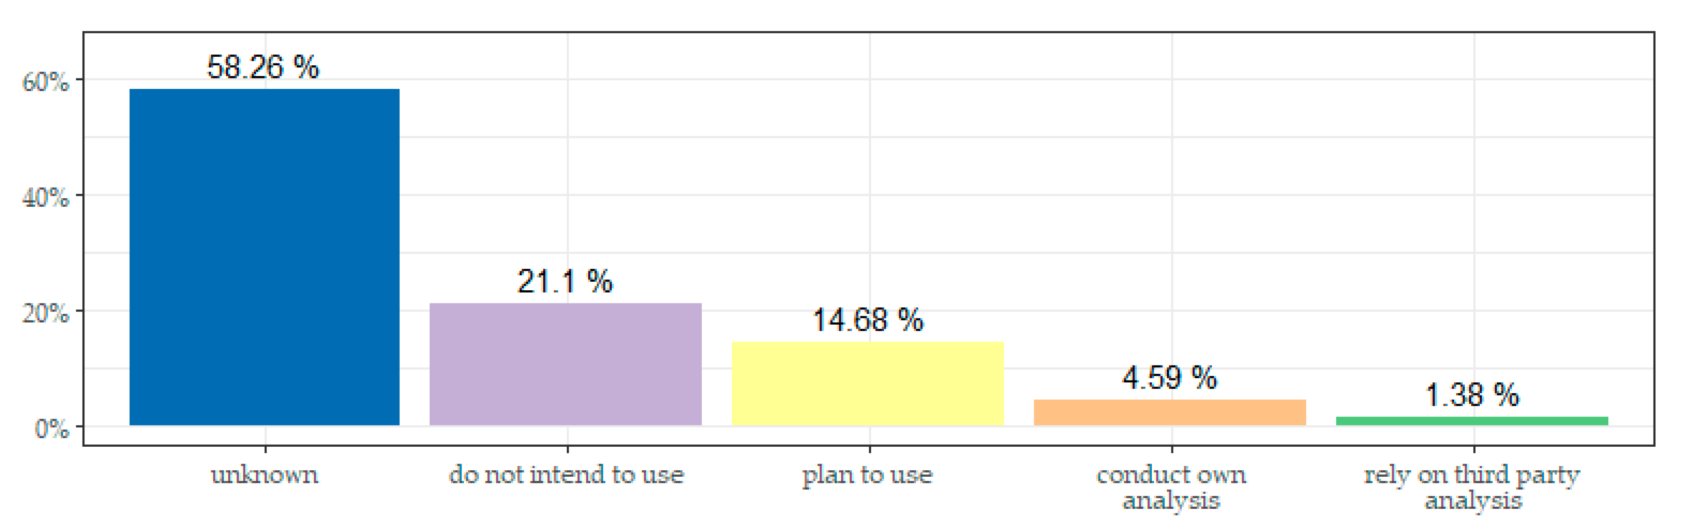Select the 40% y-axis tick label
Screen dimensions: 1685x532
45,197
